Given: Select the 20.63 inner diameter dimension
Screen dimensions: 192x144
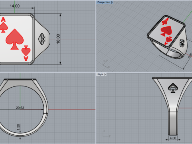Looking at the screenshot, I should 20,108.
